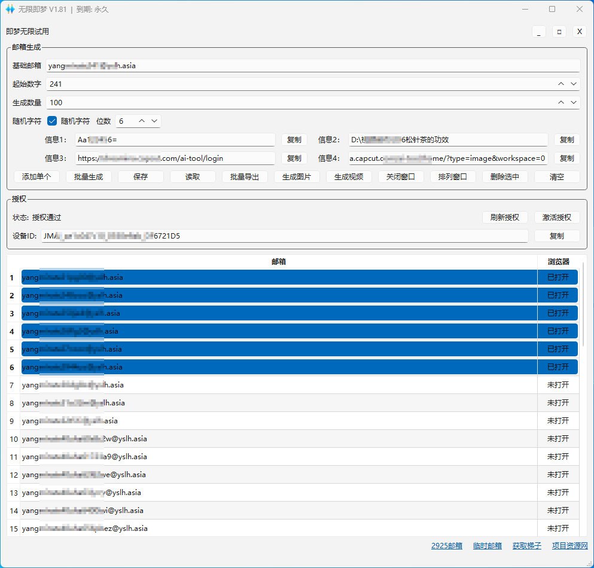This screenshot has width=594, height=568.
Task: Decrease 起始数字 with the down arrow
Action: point(574,84)
